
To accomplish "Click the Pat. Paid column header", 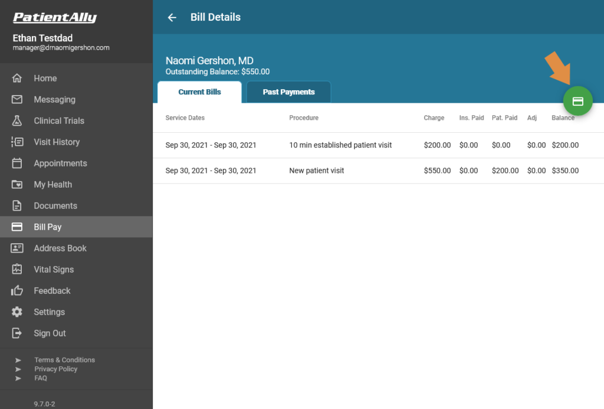I will click(x=504, y=118).
